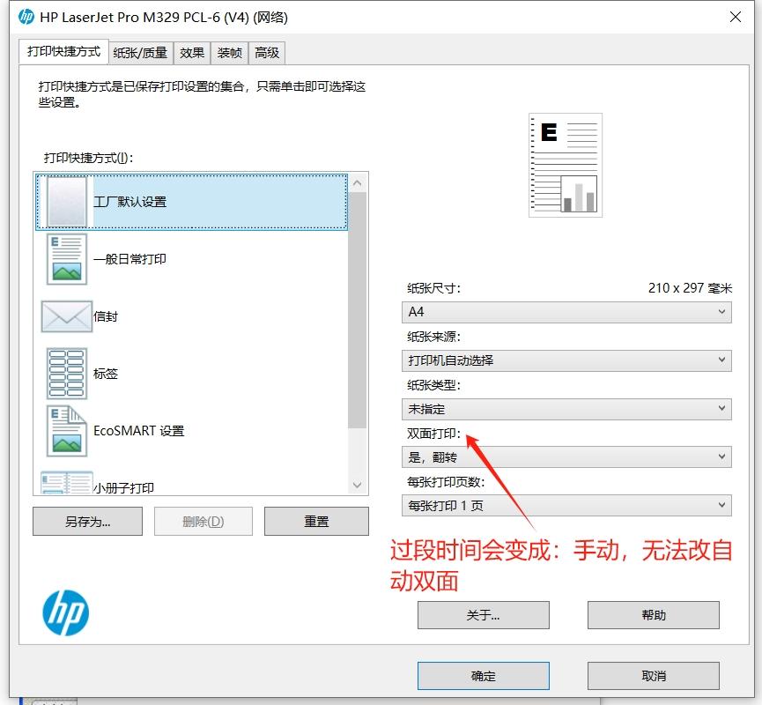Switch to the 纸张/质量 tab
The image size is (762, 705).
pyautogui.click(x=139, y=53)
